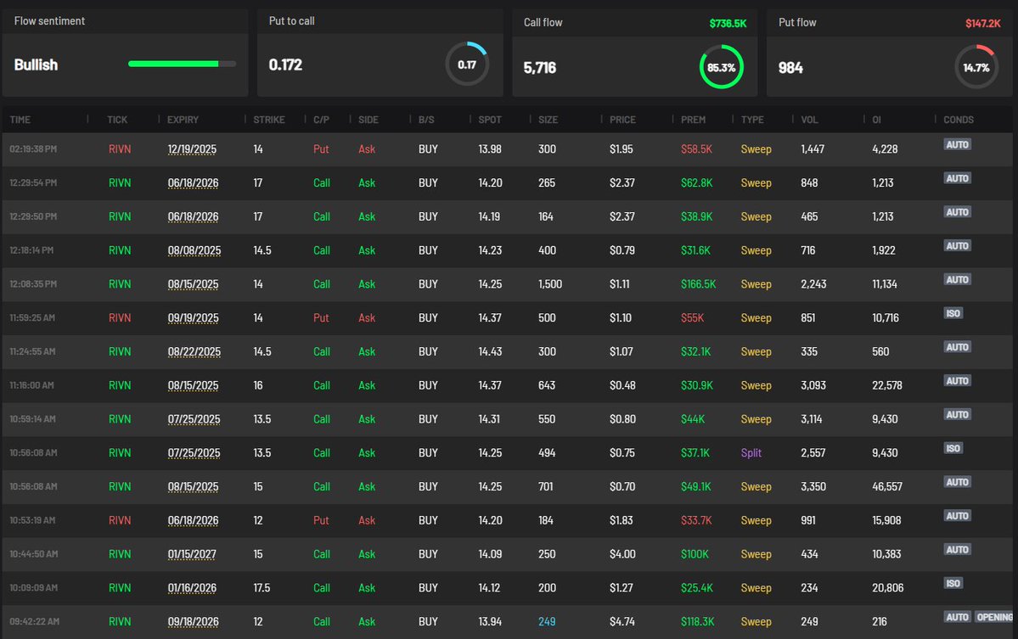
Task: Open expiry 08/22/2025 link
Action: pos(194,351)
